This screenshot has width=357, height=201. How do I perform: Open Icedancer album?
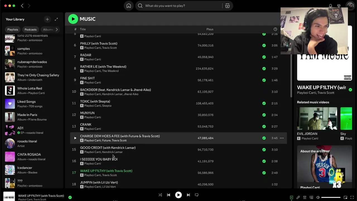[x=33, y=170]
